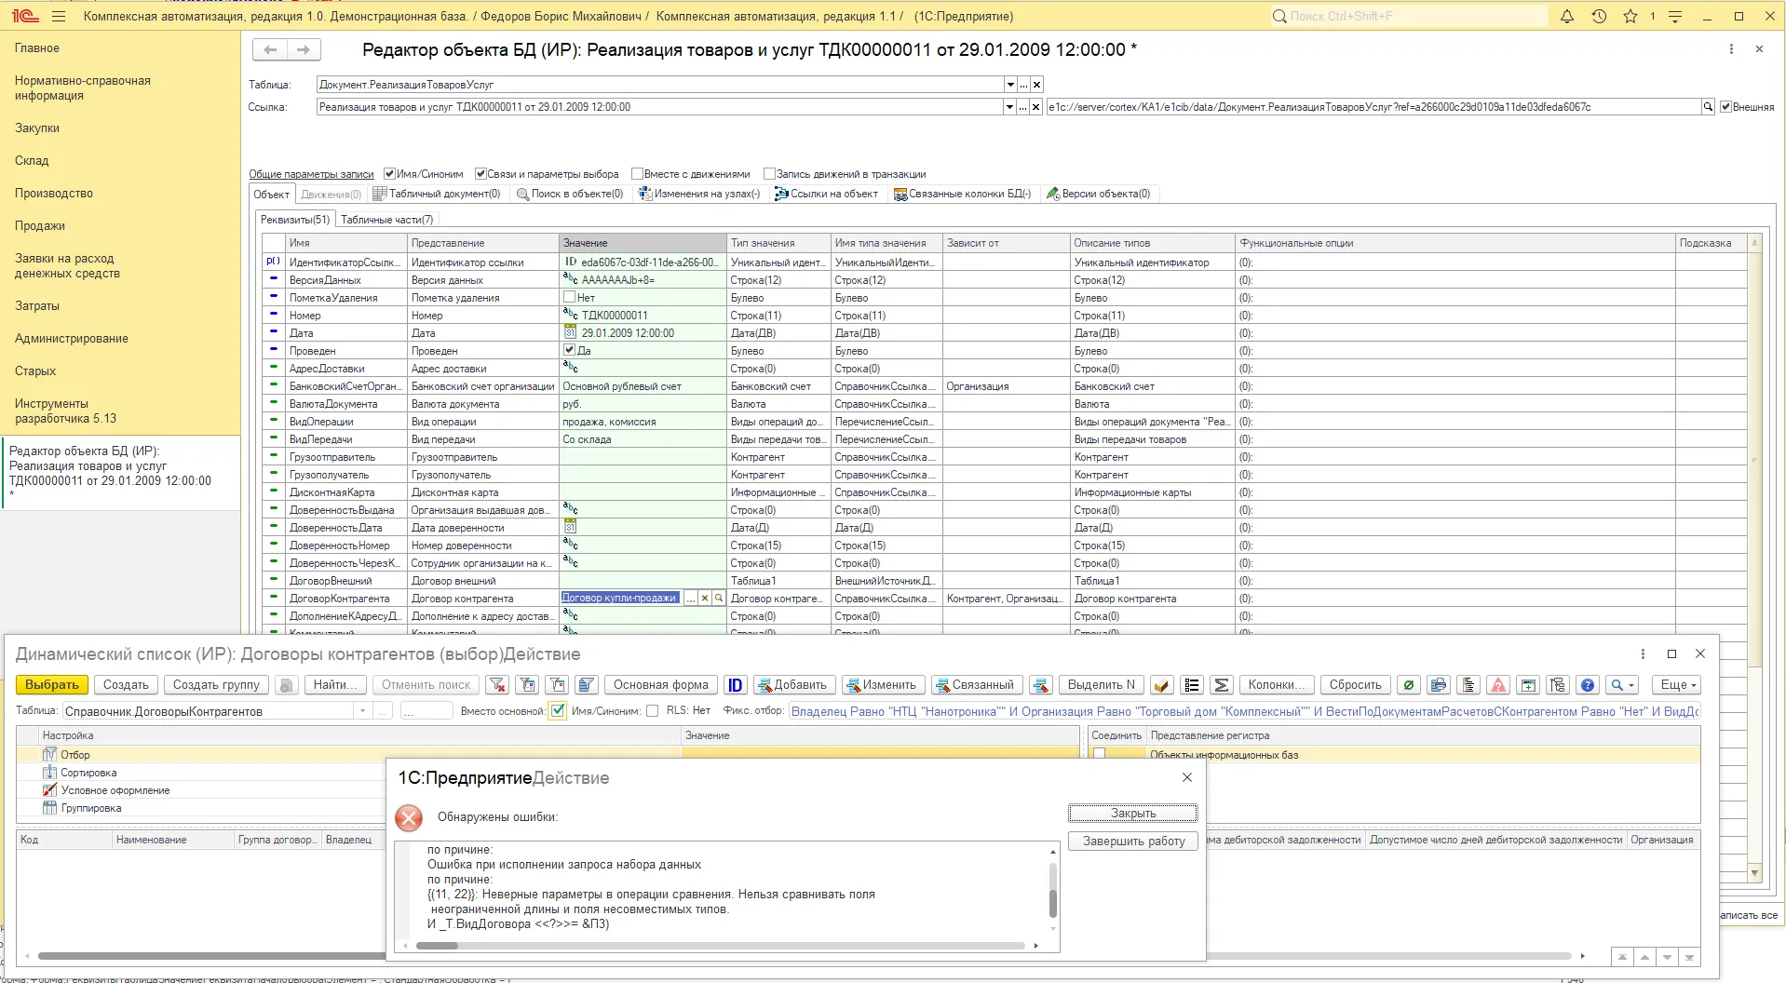Enable Запись движений в транзакции checkbox

click(x=769, y=174)
